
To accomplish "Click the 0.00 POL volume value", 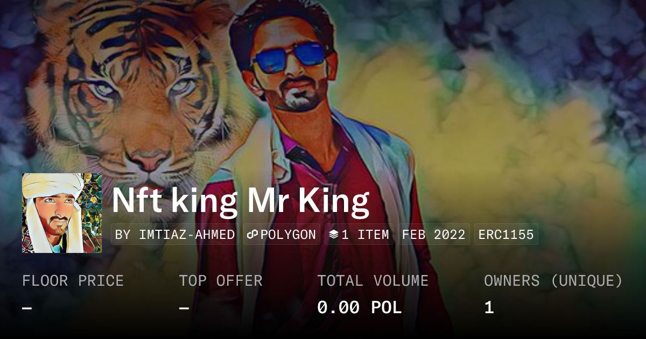I will (360, 308).
